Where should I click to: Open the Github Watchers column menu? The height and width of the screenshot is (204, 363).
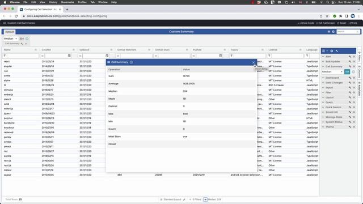(149, 50)
